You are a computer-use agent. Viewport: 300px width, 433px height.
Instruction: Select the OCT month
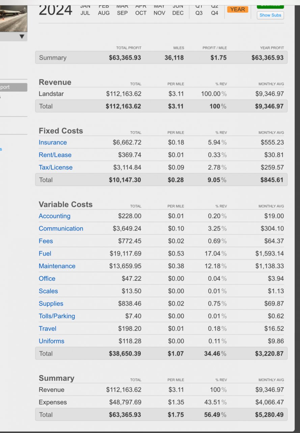[141, 13]
